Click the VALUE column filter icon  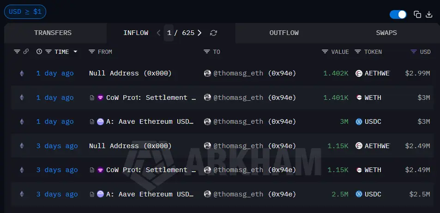pos(325,52)
